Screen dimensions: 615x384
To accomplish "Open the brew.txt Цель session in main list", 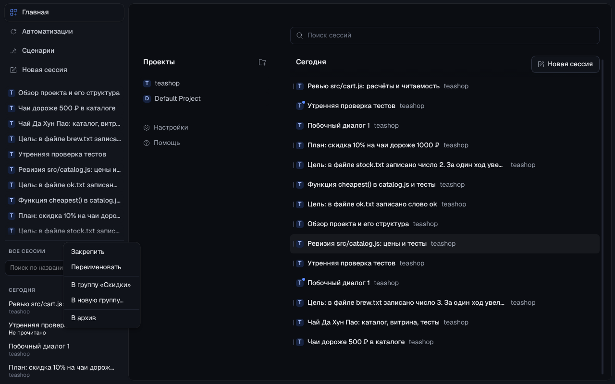I will [x=445, y=303].
